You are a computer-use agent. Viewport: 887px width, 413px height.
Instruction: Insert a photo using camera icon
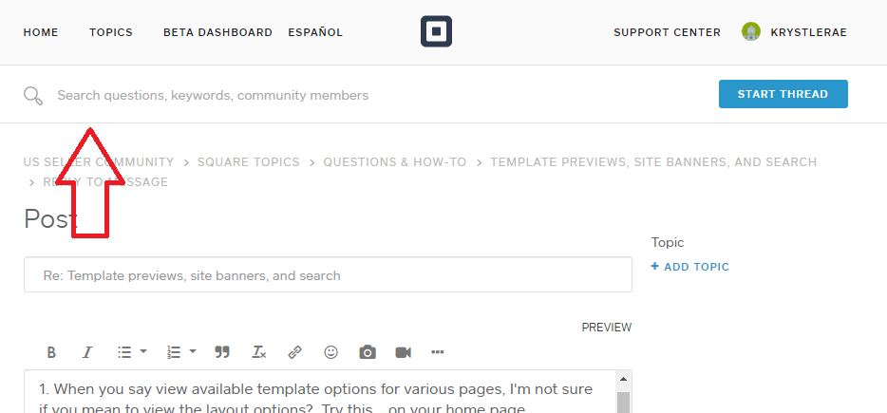368,352
